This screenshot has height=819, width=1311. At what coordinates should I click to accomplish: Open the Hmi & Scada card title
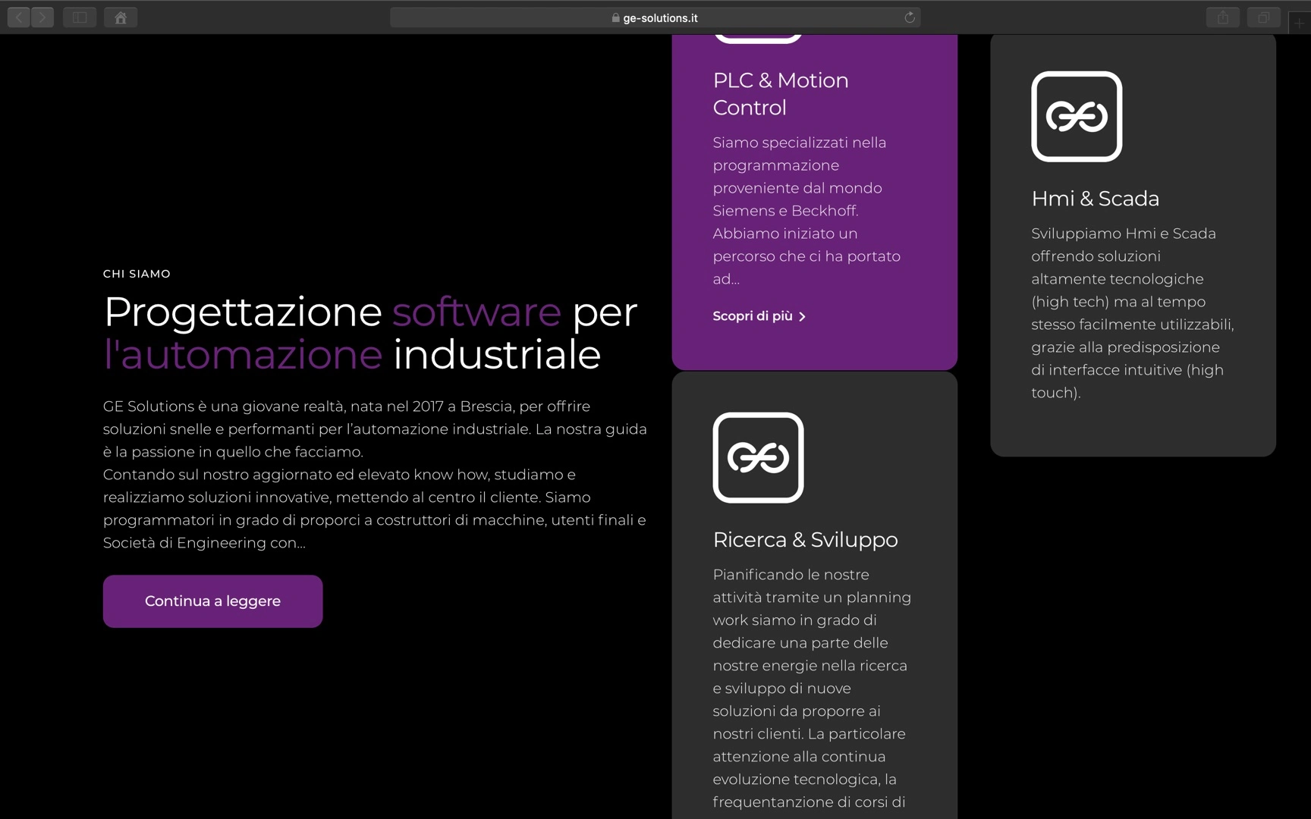[1095, 199]
